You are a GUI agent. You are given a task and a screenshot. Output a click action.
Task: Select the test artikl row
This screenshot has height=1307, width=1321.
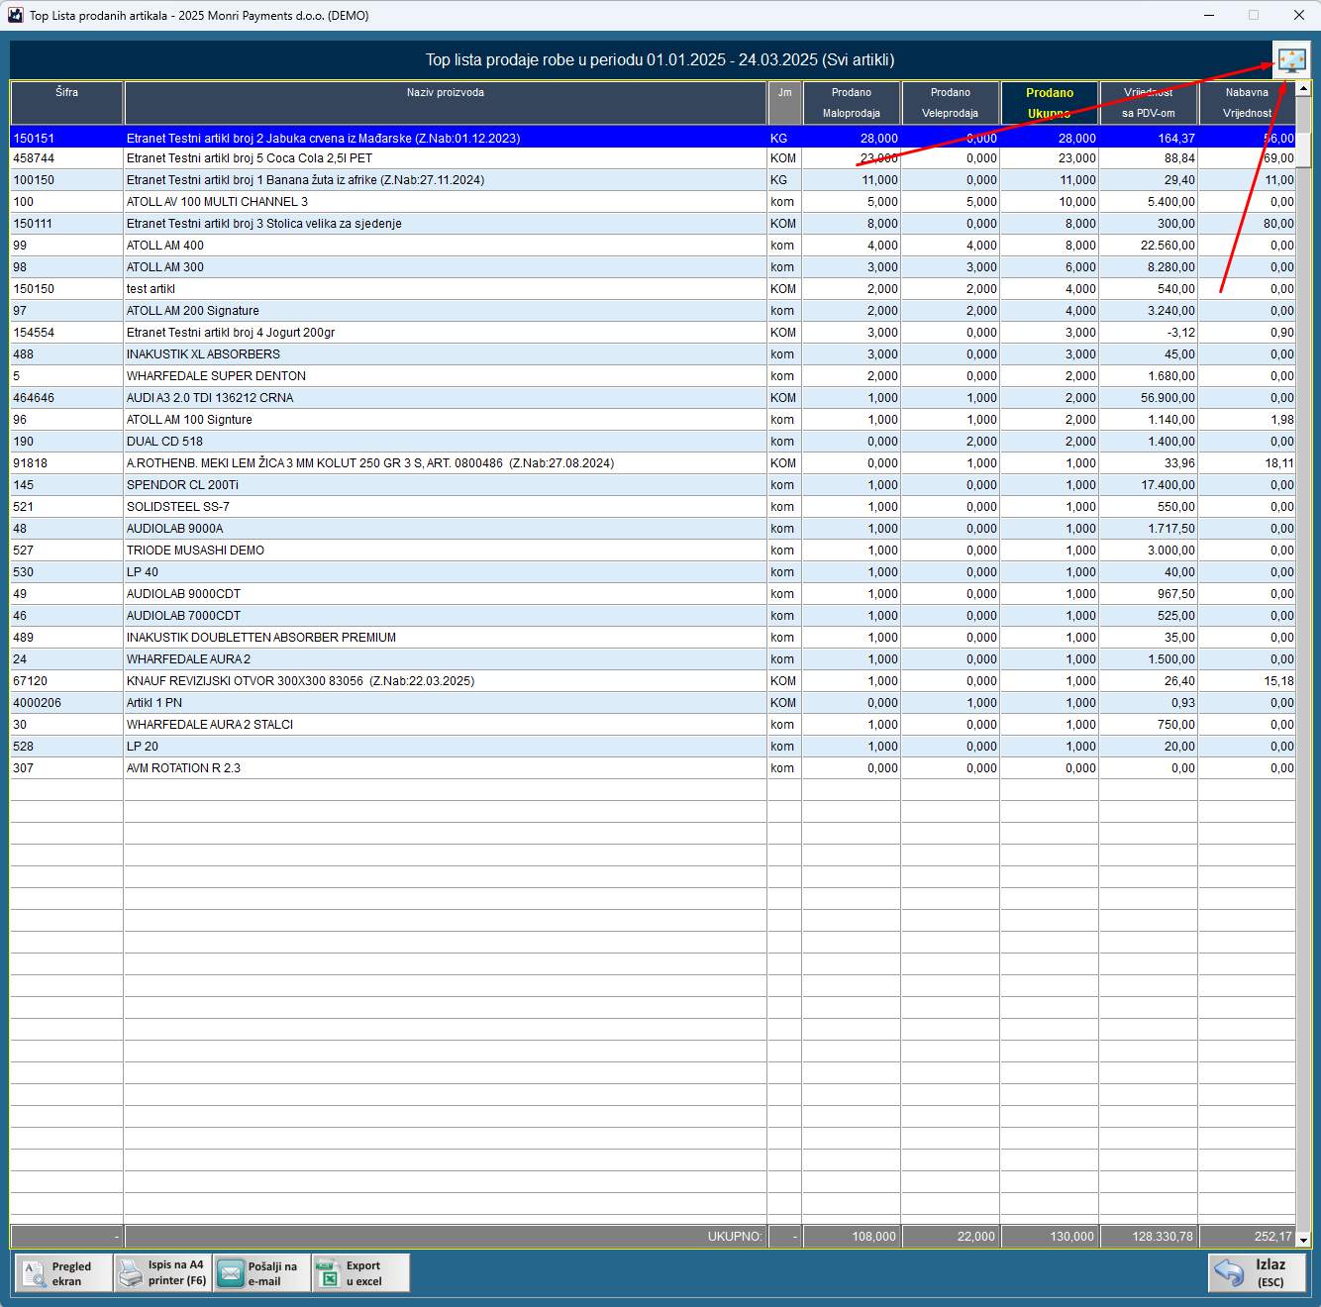coord(653,289)
